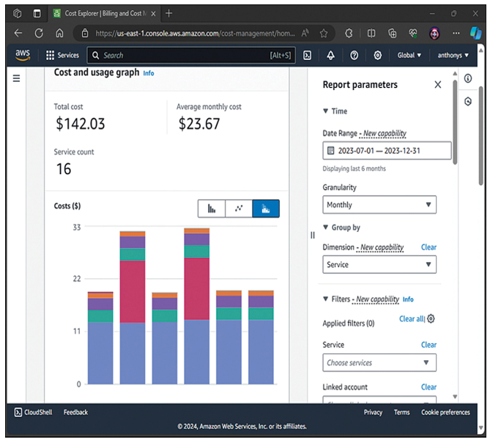The image size is (490, 442).
Task: Open the Choose services dropdown
Action: pyautogui.click(x=379, y=363)
